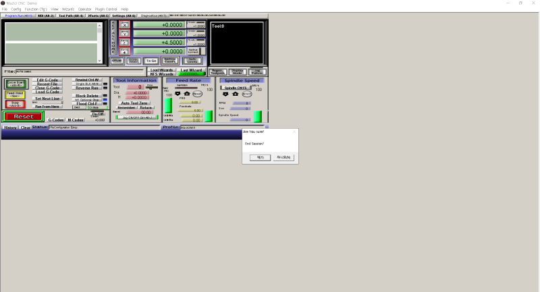Screen dimensions: 540x292
Task: Toggle Flood Ctrl-F coolant
Action: [x=87, y=104]
